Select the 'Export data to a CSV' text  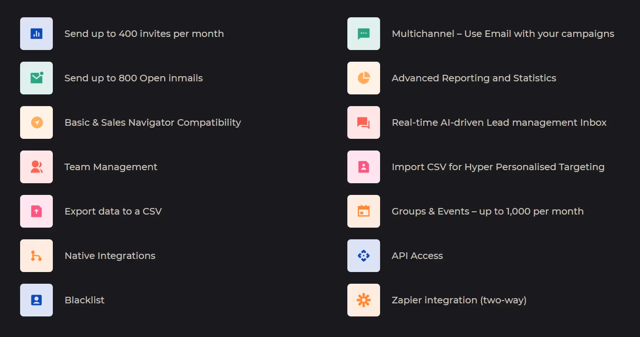tap(113, 211)
